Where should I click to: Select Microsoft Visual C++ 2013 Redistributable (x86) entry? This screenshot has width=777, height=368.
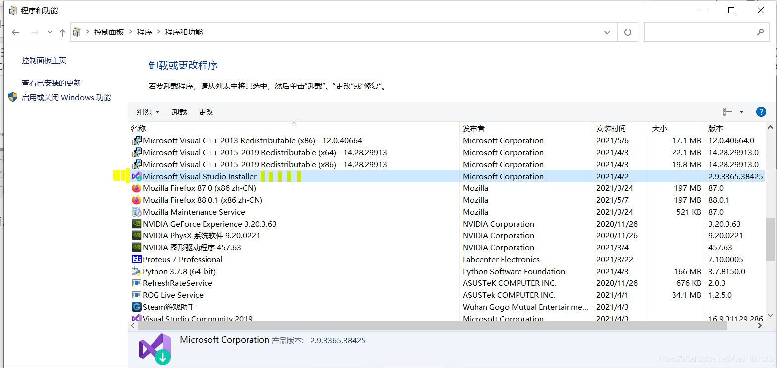tap(252, 141)
